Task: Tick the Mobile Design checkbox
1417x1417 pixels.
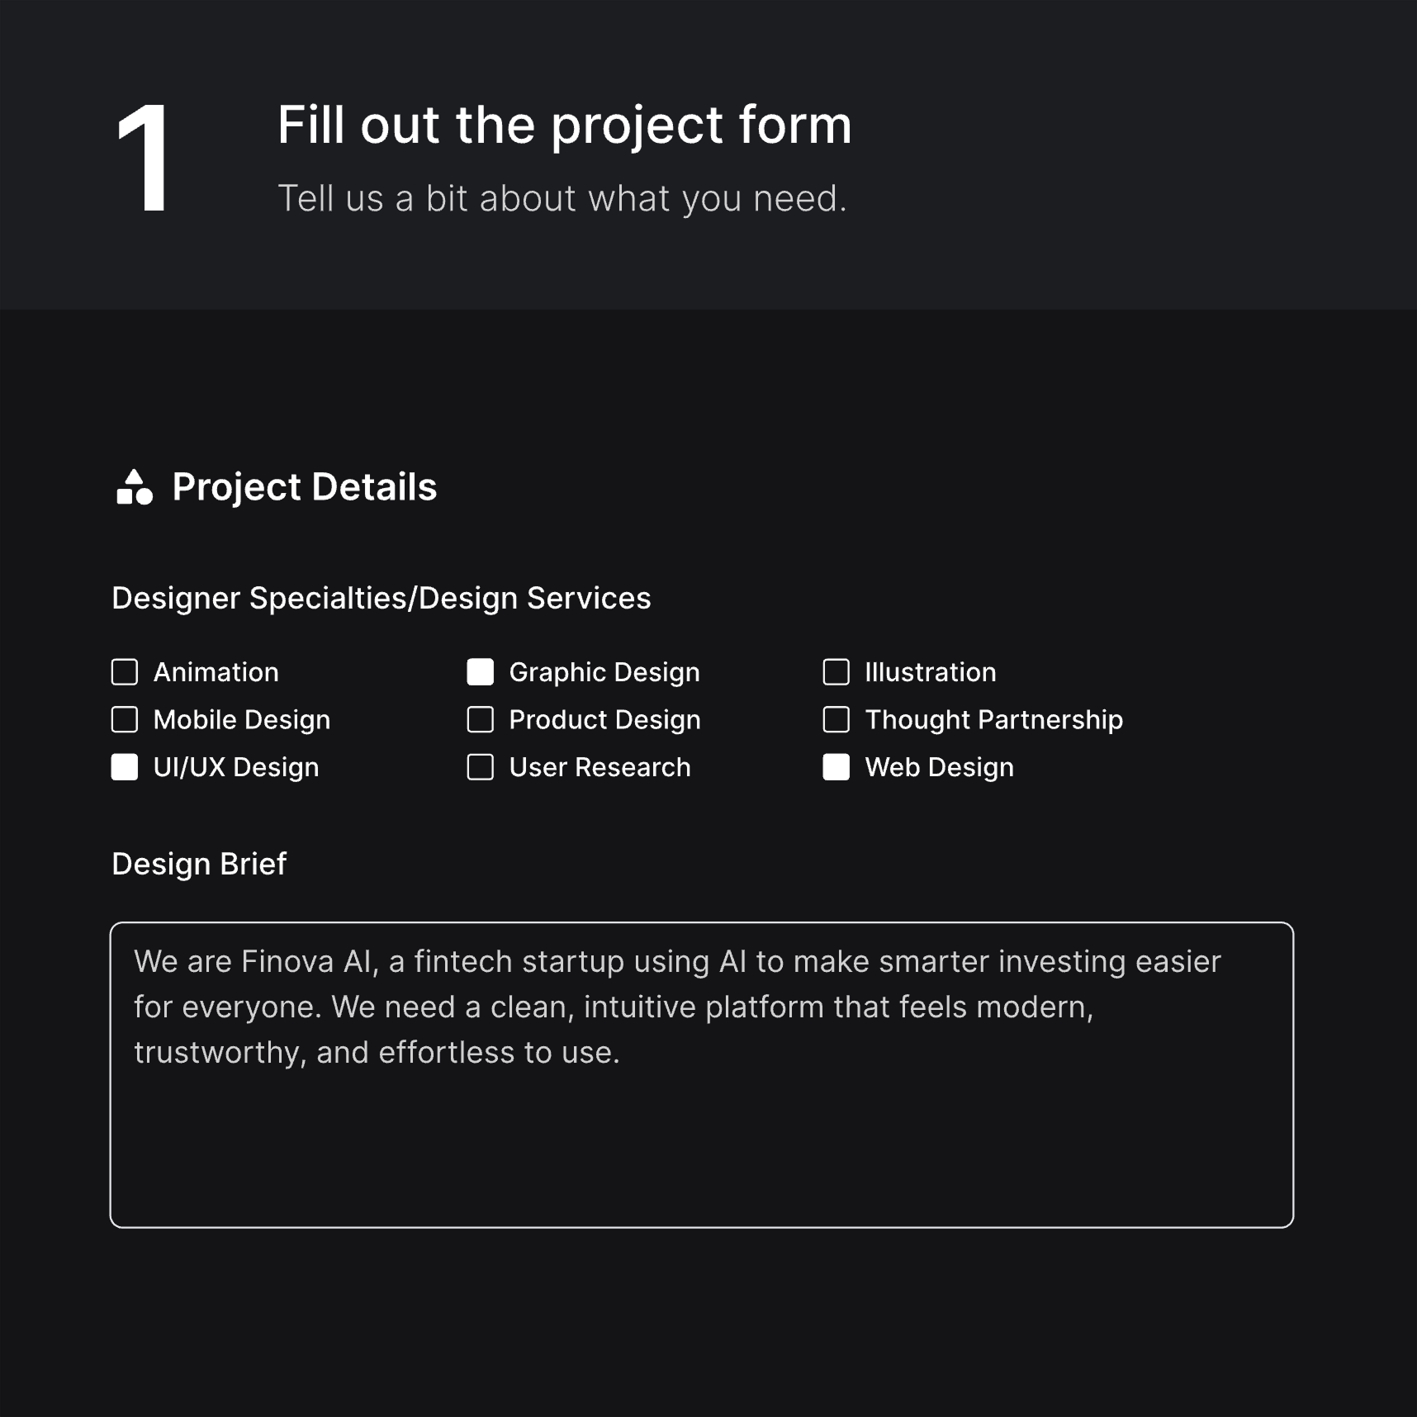Action: (x=125, y=719)
